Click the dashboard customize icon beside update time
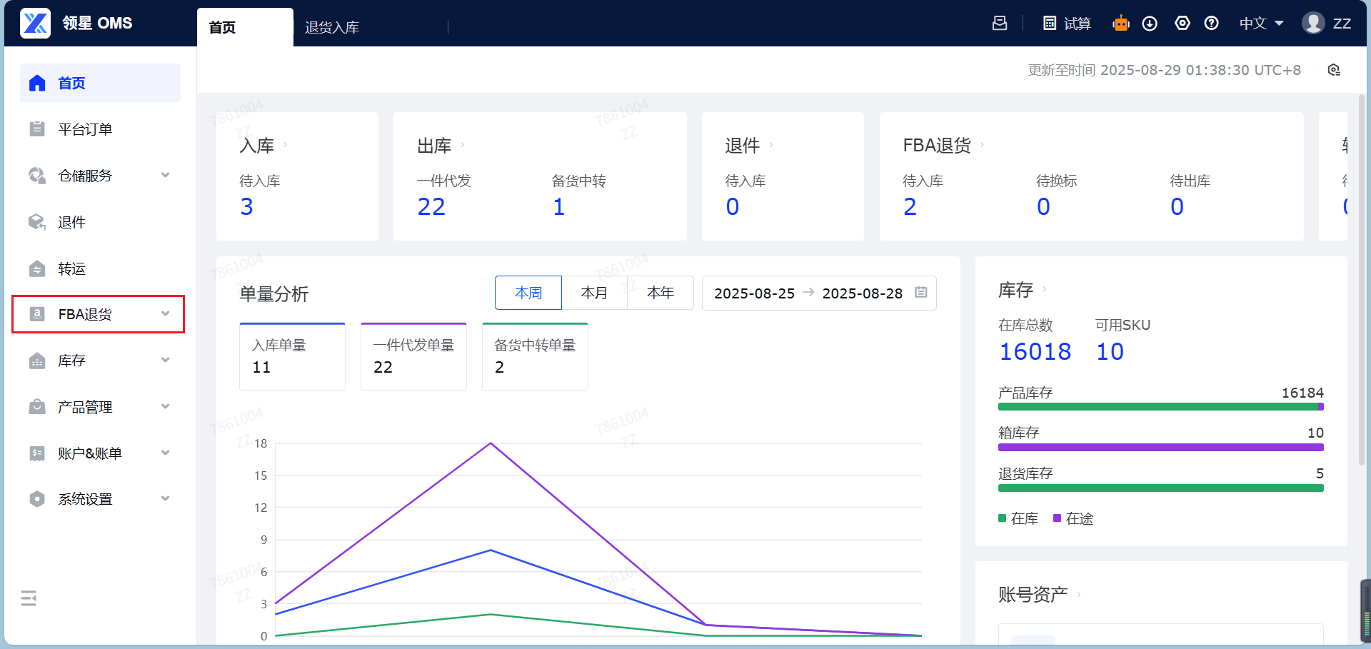 click(x=1333, y=70)
